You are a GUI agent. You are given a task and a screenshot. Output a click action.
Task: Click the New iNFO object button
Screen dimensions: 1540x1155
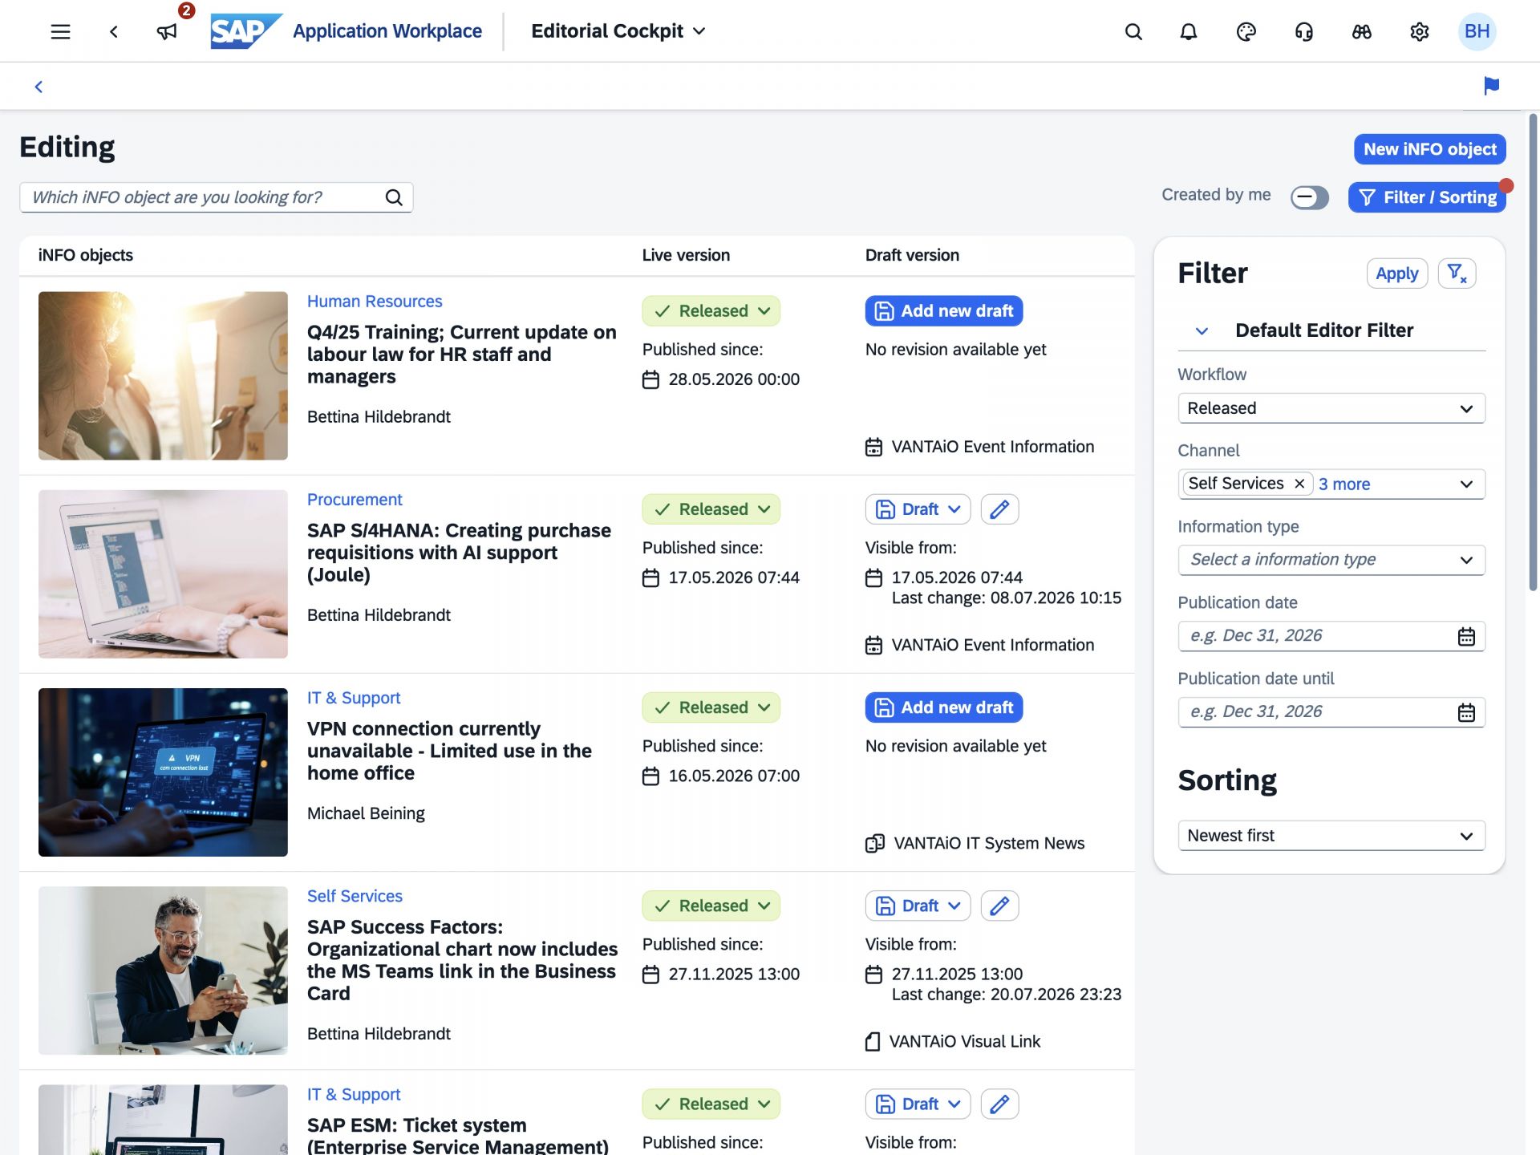coord(1430,149)
